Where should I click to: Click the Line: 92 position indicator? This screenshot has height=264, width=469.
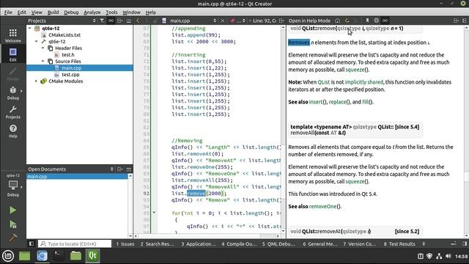(265, 21)
